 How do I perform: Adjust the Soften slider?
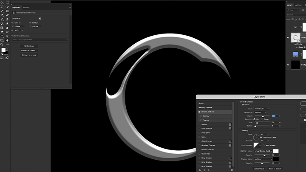[255, 126]
